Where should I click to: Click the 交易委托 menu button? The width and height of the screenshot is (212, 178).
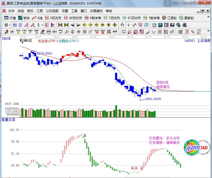point(96,11)
